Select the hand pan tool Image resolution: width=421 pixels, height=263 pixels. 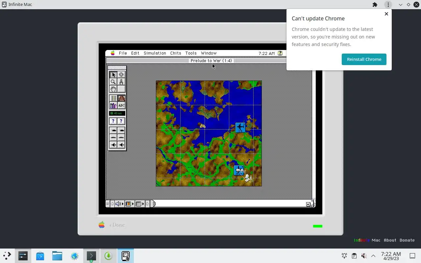click(x=113, y=89)
